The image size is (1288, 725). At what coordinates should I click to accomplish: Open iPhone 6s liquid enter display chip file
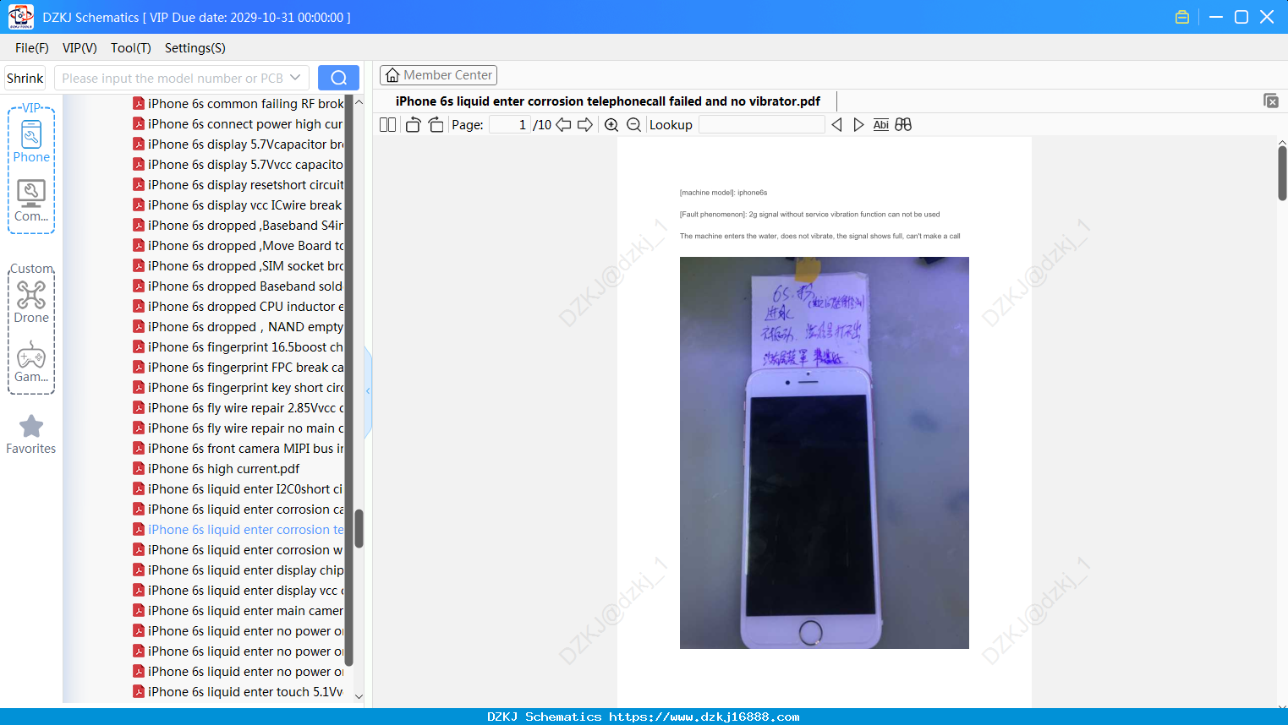[x=238, y=570]
